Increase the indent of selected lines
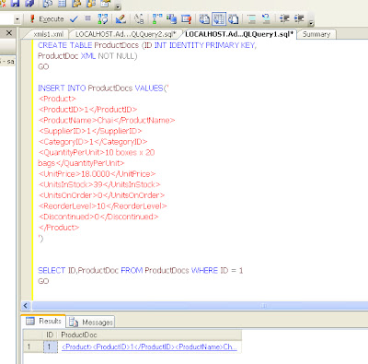368x364 pixels. pyautogui.click(x=299, y=19)
